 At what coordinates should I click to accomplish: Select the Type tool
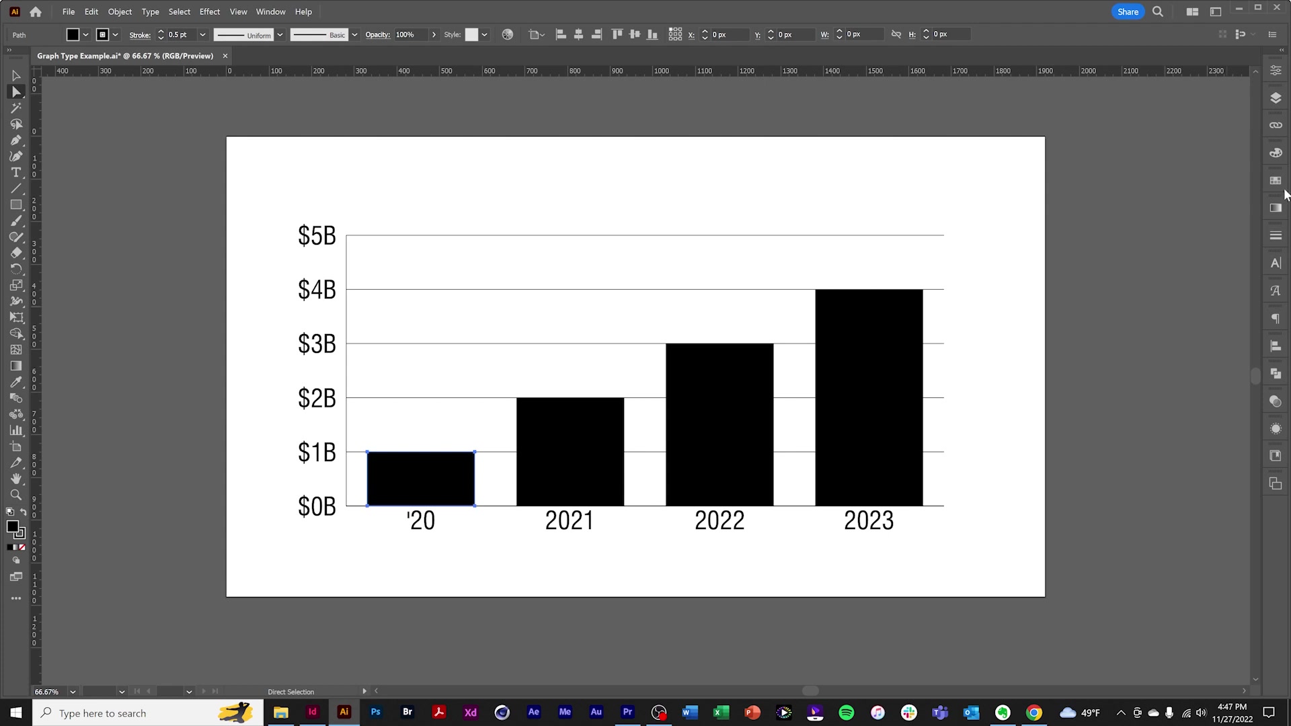click(x=17, y=173)
